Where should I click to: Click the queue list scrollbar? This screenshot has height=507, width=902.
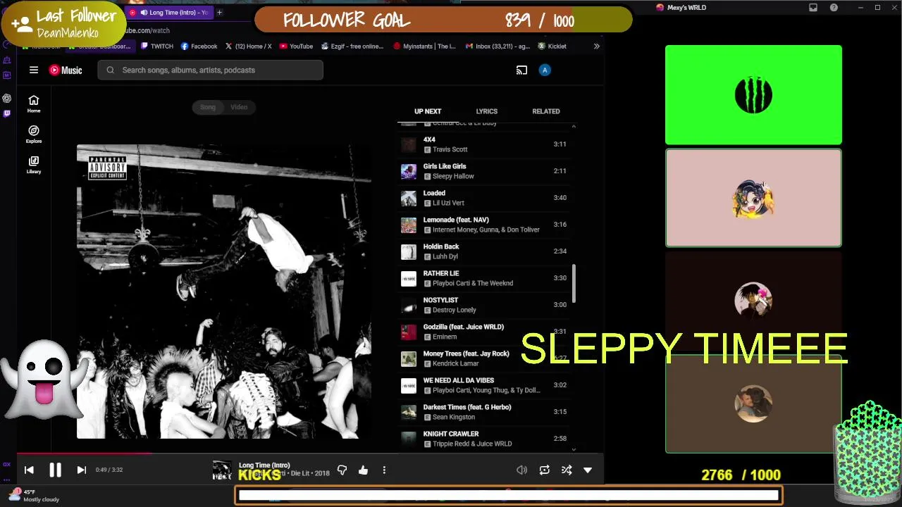(x=574, y=284)
